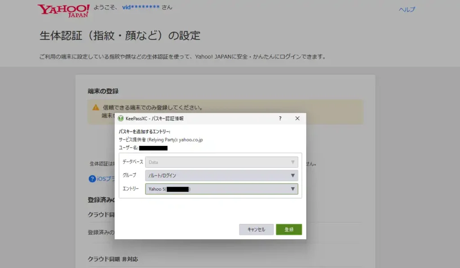Click the クラウド同期 非対応 heading

coord(113,259)
